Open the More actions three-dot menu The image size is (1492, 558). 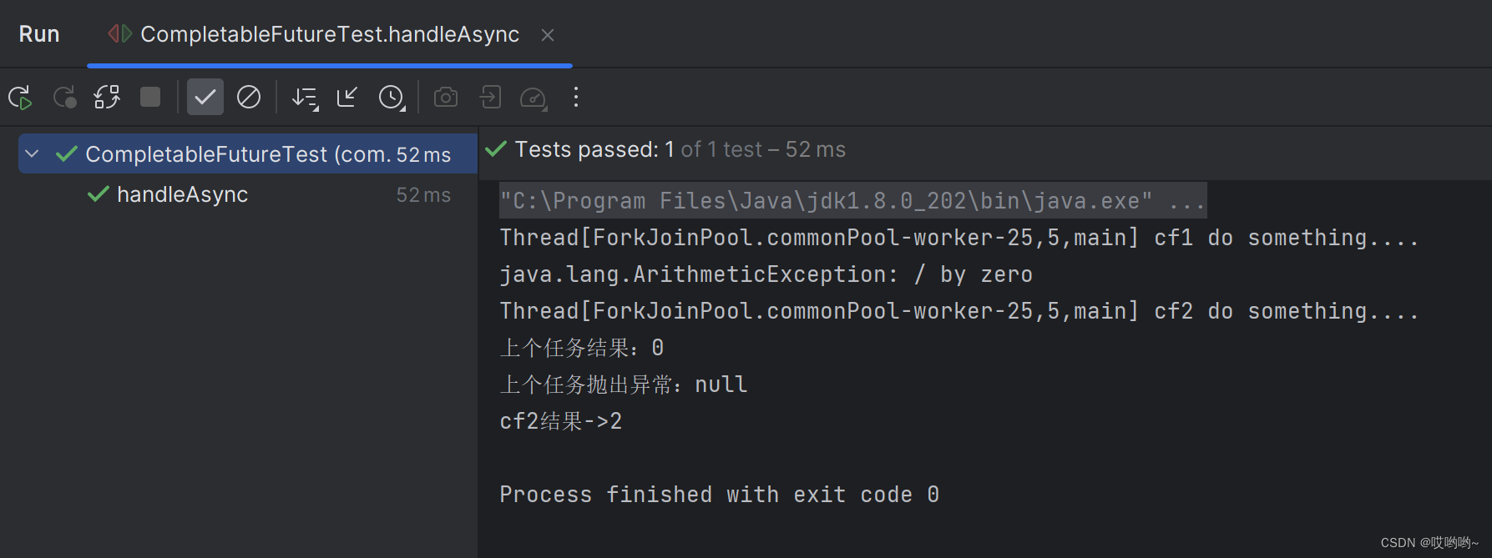pyautogui.click(x=576, y=98)
